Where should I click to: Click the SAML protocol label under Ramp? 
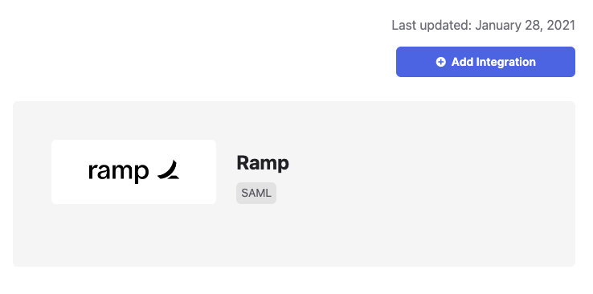coord(256,193)
